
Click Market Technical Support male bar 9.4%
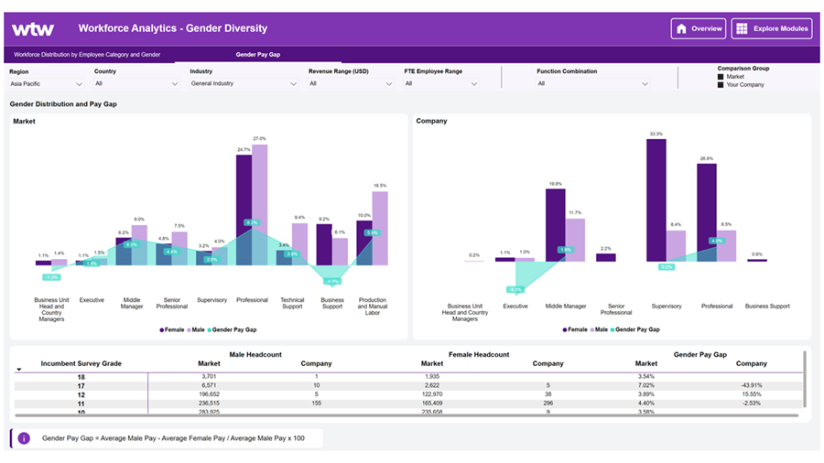[x=299, y=244]
